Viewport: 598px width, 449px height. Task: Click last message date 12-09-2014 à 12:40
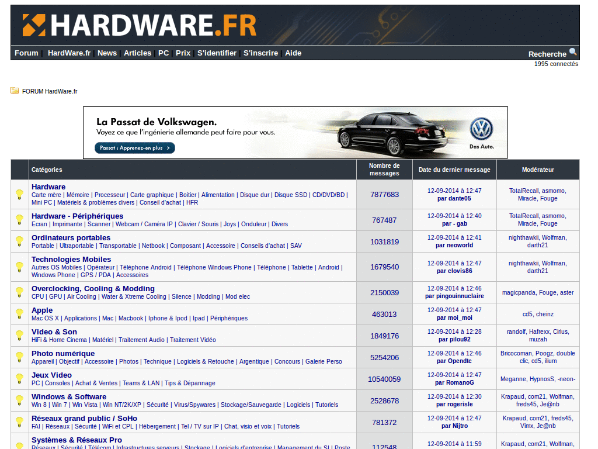pyautogui.click(x=454, y=216)
